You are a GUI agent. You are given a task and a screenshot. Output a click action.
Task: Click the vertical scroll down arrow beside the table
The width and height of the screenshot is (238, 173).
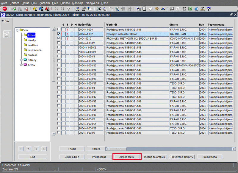(x=54, y=134)
